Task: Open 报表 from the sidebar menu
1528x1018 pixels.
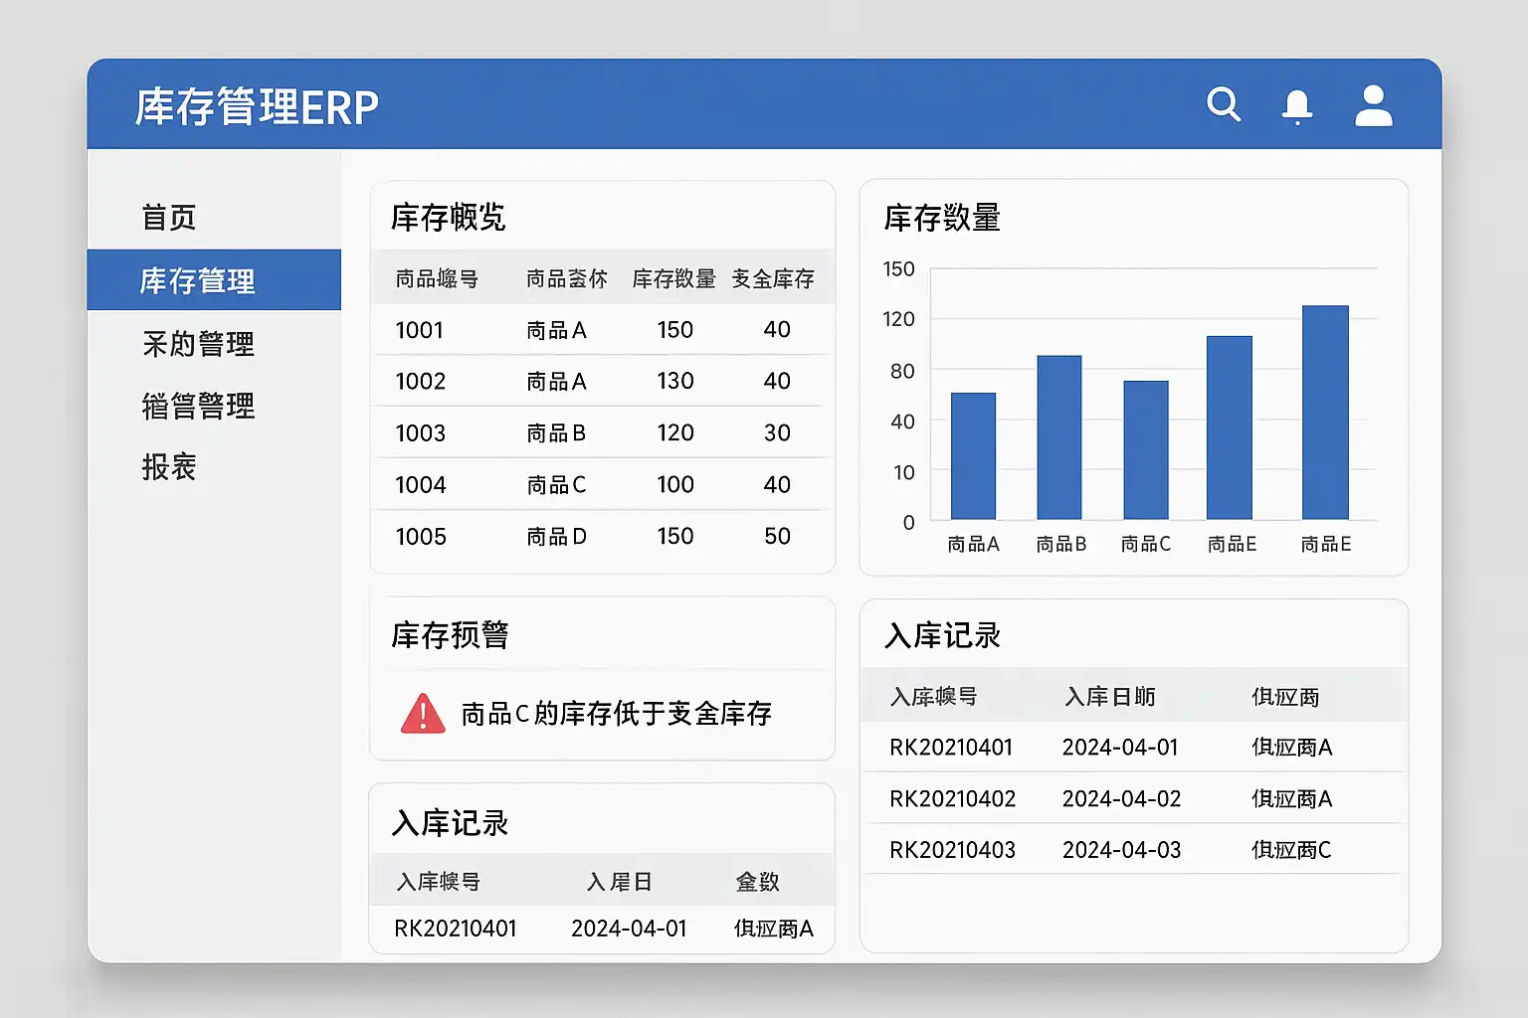Action: pyautogui.click(x=169, y=467)
